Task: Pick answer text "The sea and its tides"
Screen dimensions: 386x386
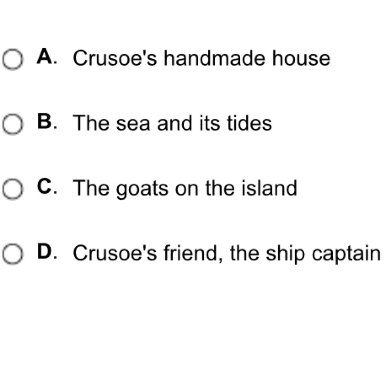Action: coord(172,123)
